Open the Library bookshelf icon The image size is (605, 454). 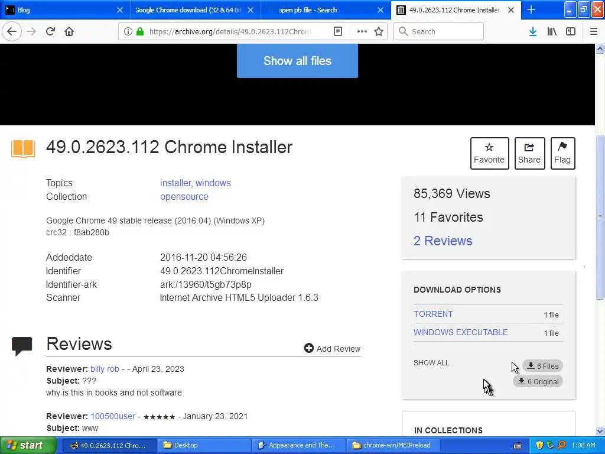coord(552,31)
